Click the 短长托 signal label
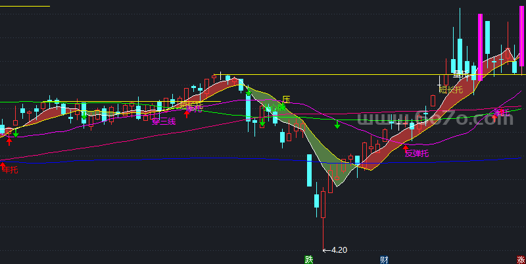The width and height of the screenshot is (526, 264). point(451,89)
